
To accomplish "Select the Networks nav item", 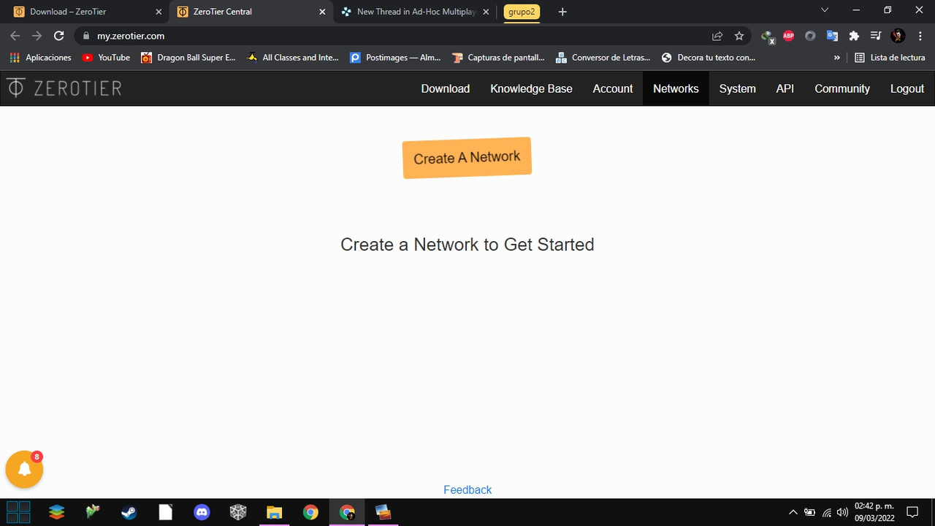I will (x=676, y=88).
